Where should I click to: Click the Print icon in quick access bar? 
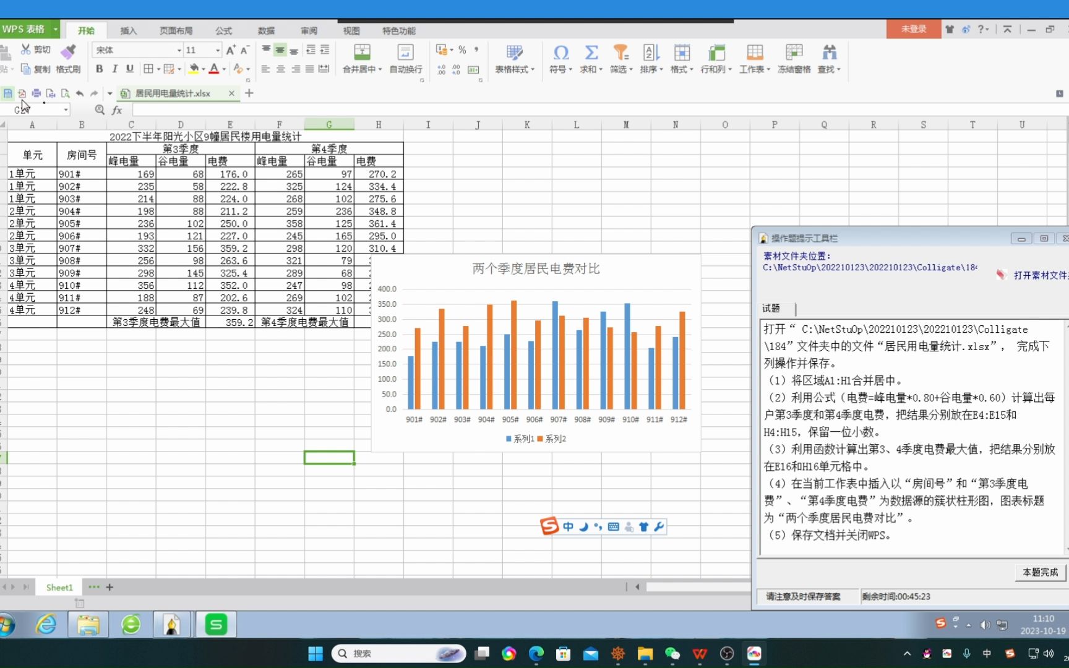36,93
